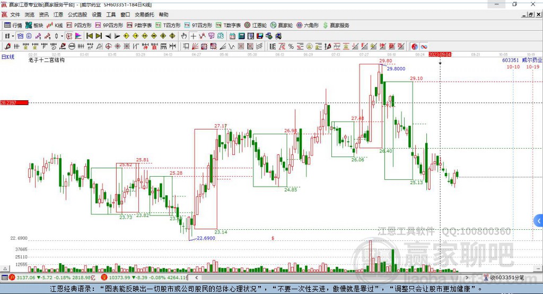Switch to K线 chart view
Viewport: 543px width, 294px height.
tap(55, 25)
